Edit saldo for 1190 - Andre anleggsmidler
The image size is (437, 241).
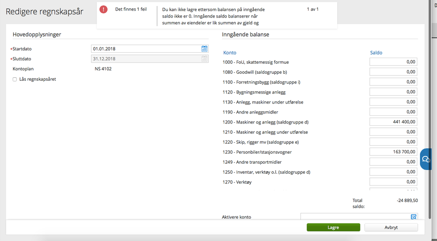tap(393, 112)
